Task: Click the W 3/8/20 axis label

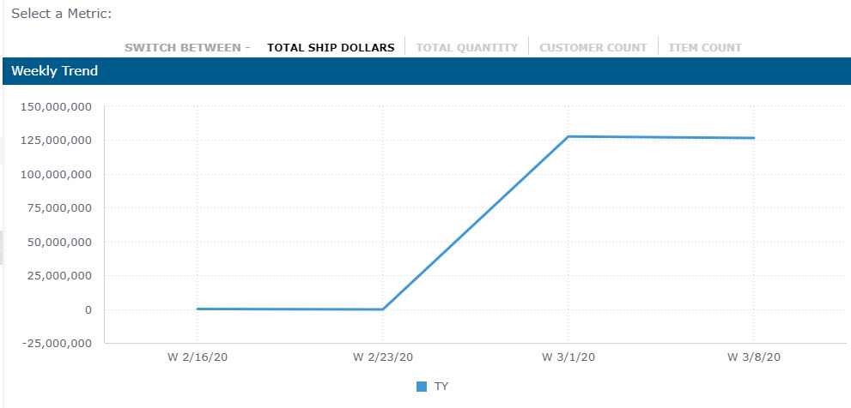Action: [753, 357]
